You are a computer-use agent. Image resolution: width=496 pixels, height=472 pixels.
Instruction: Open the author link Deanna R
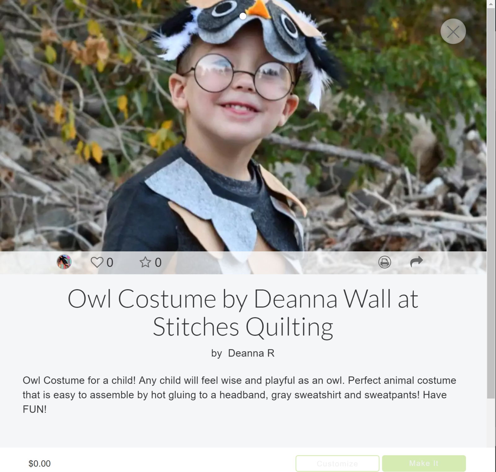tap(251, 353)
